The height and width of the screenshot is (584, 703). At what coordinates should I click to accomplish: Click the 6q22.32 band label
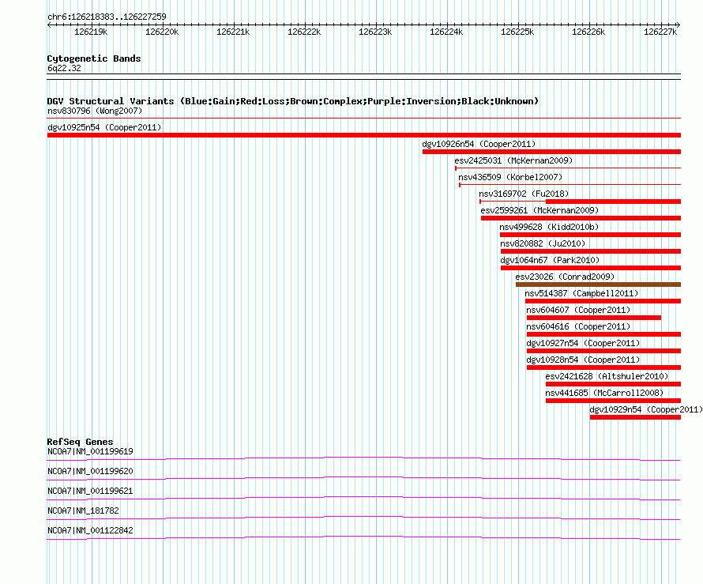click(x=64, y=68)
